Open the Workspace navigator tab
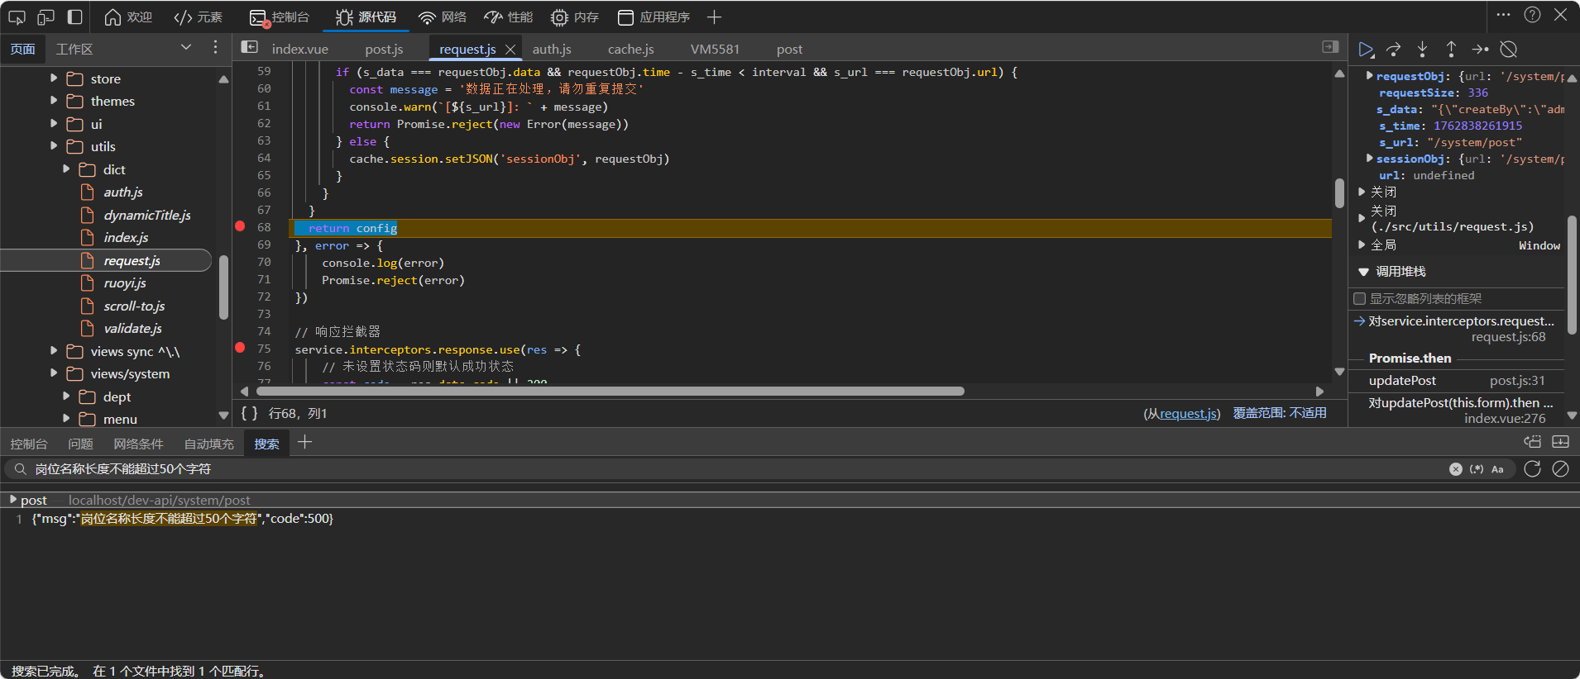 click(74, 50)
